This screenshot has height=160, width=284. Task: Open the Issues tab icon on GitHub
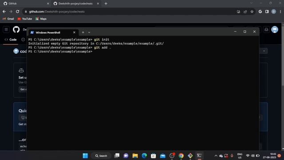23,40
